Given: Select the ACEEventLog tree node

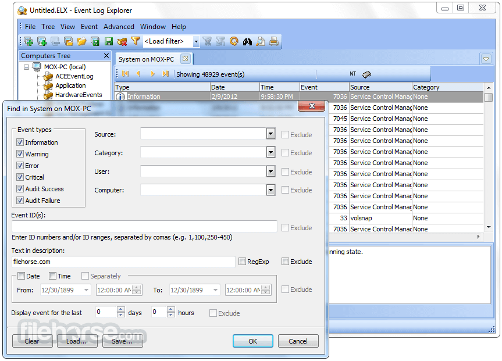Looking at the screenshot, I should point(74,76).
